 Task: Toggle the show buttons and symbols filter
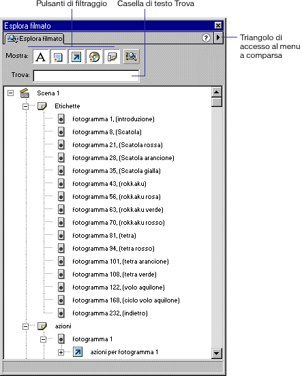coord(59,57)
